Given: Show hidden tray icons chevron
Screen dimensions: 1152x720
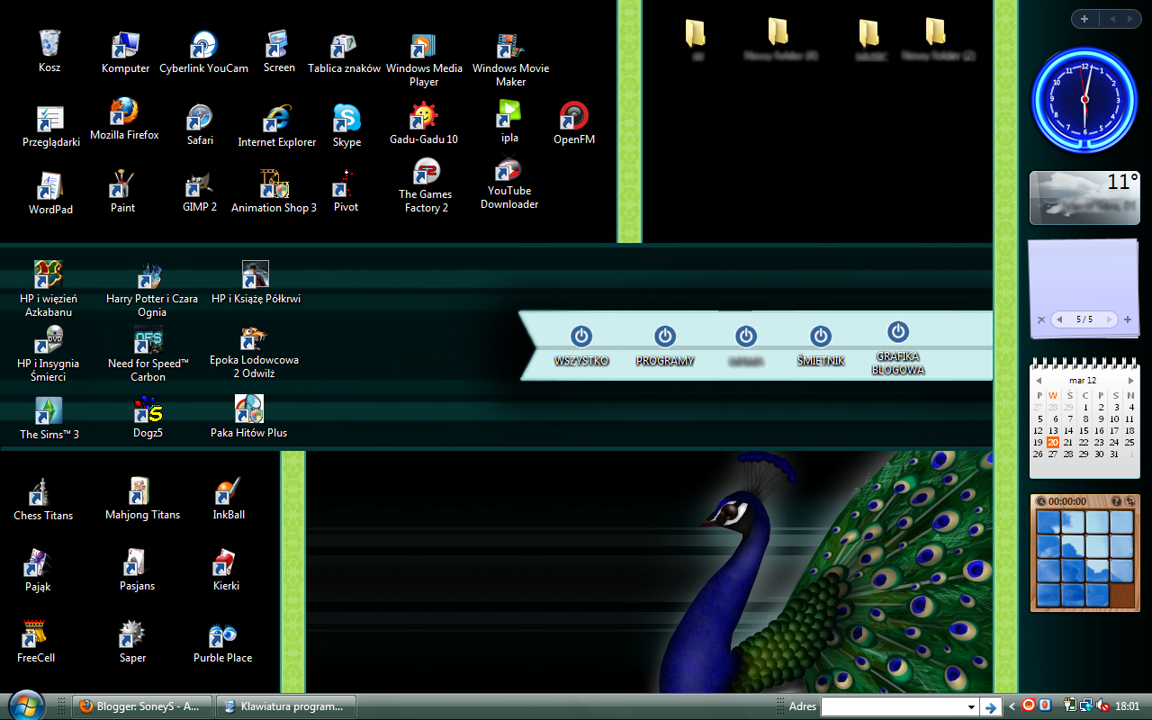Looking at the screenshot, I should point(1012,706).
